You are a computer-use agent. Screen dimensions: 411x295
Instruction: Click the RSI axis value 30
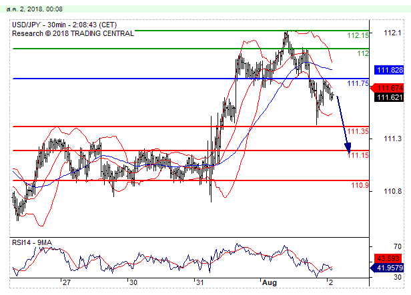click(x=398, y=277)
